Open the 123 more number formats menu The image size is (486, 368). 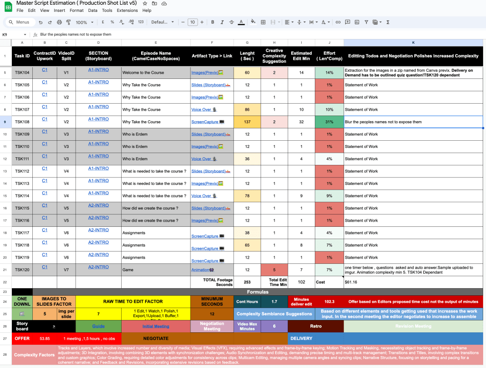click(141, 22)
